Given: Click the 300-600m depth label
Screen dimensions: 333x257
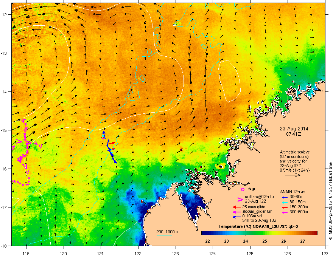Looking at the screenshot, I should (x=299, y=212).
